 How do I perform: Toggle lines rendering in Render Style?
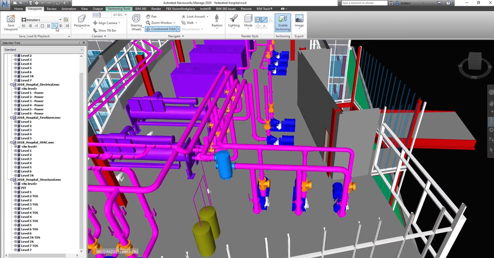(264, 20)
